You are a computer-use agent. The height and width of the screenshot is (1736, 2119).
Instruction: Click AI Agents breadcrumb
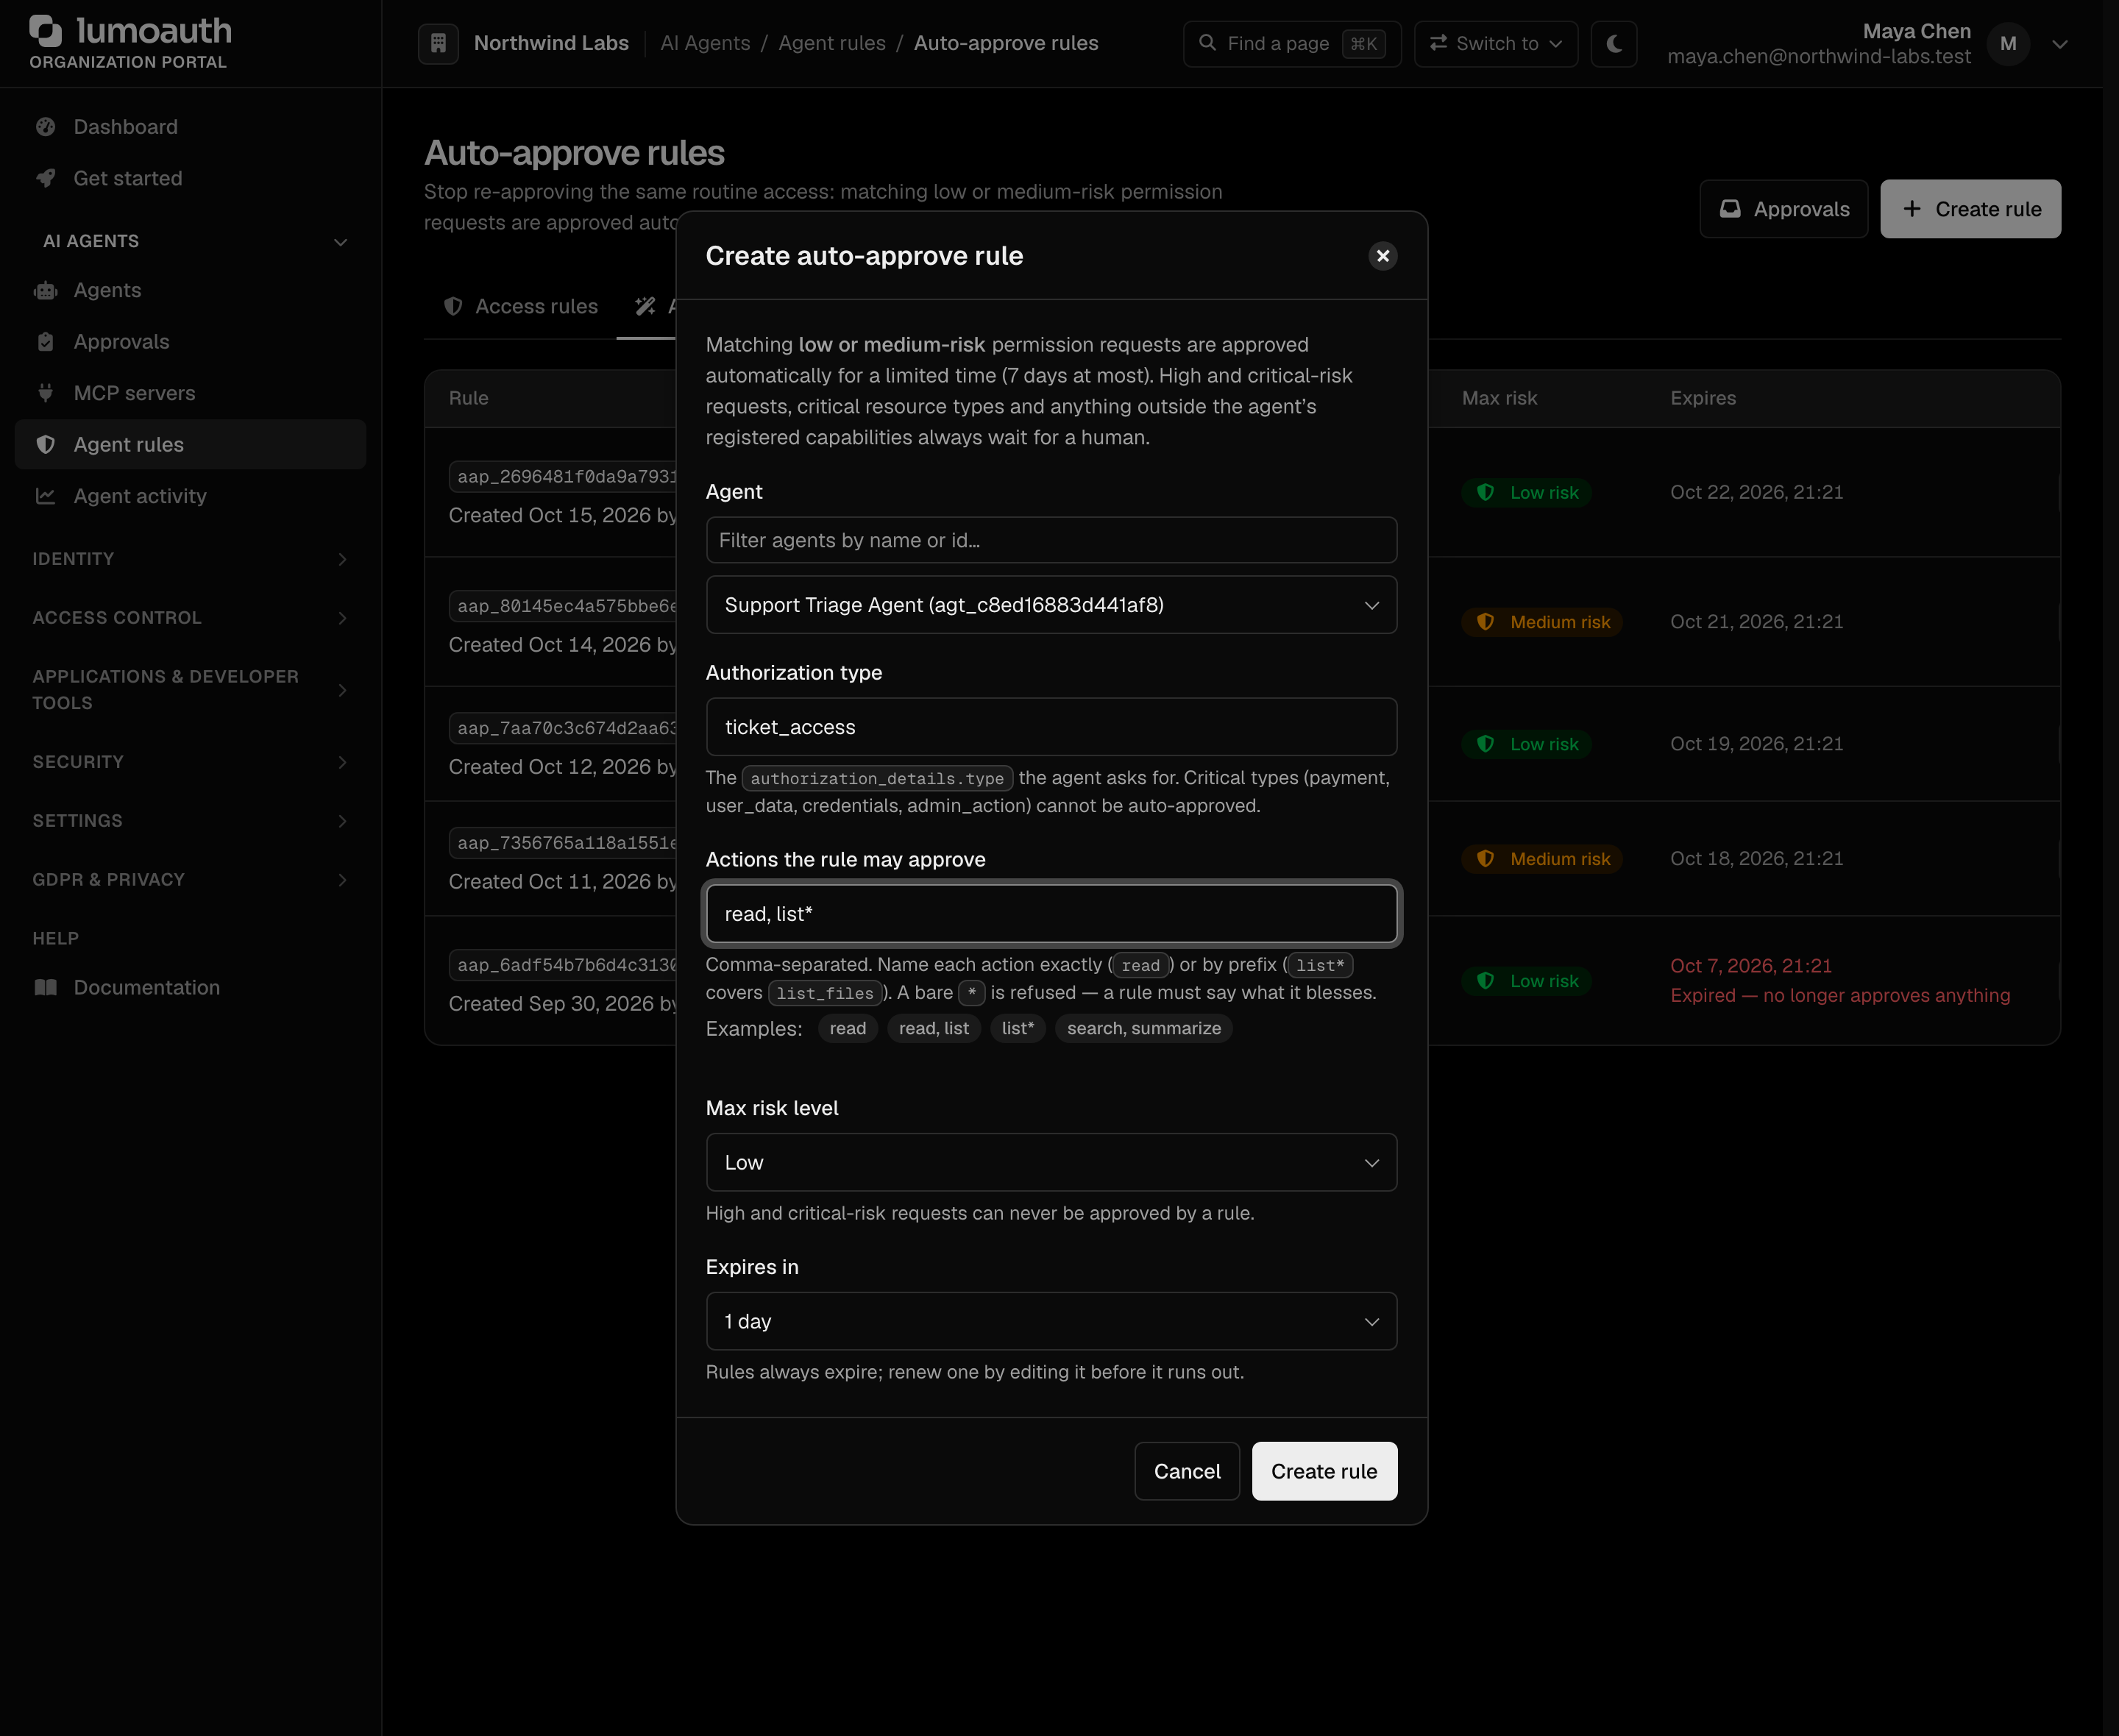705,43
